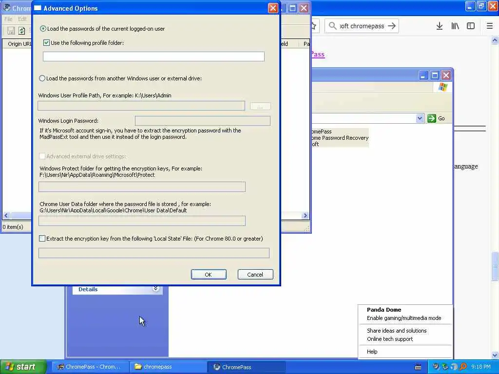Open Firefox downloads arrow icon
The width and height of the screenshot is (499, 374).
[440, 26]
